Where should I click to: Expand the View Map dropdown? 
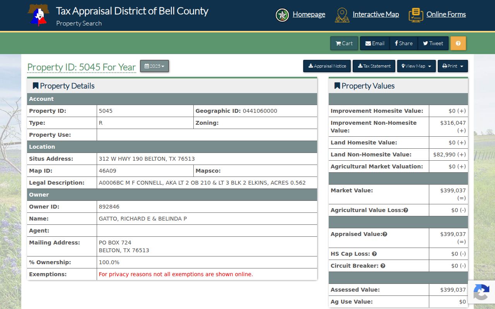tap(416, 66)
